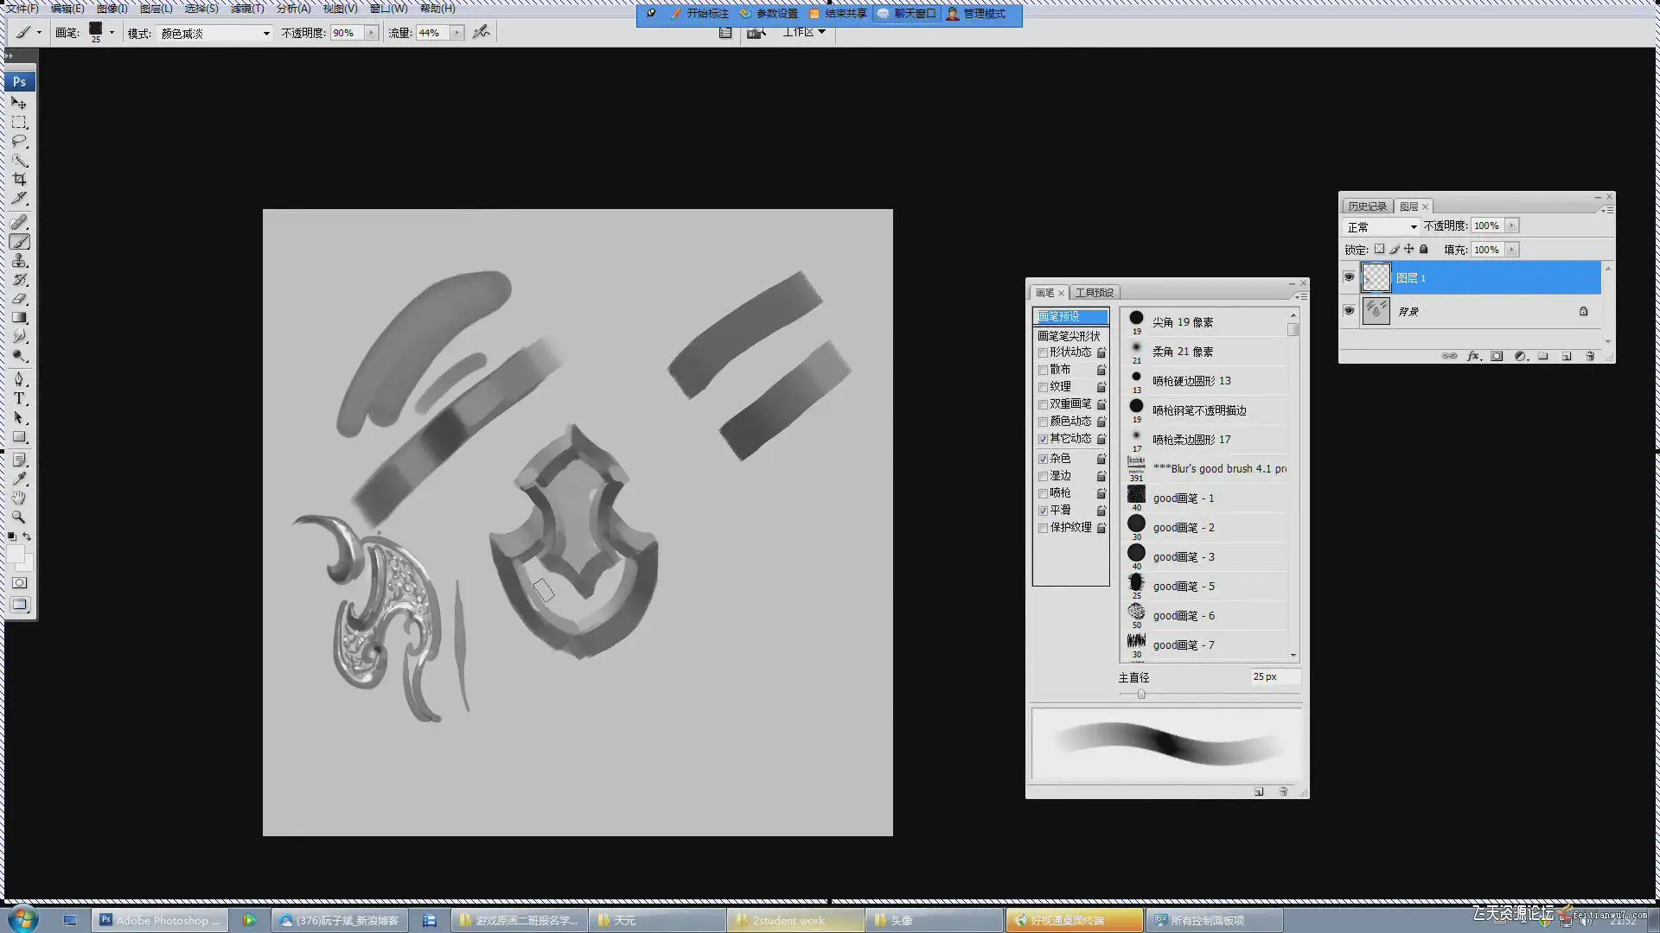Choose the good画笔 - 3 brush preset

tap(1184, 557)
